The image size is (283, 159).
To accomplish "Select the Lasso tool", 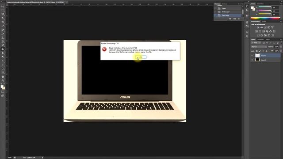I will 3,14.
